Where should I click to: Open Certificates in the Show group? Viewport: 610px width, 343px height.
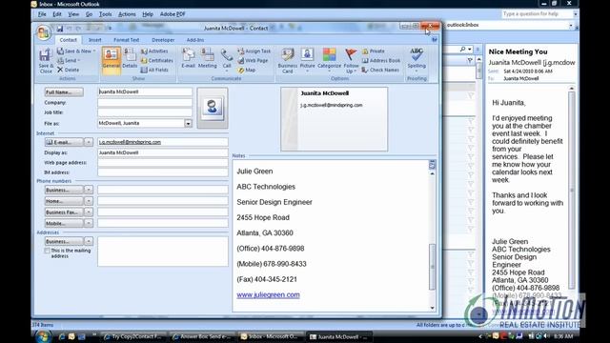156,60
